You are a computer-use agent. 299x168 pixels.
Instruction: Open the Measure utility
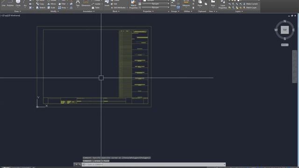click(x=186, y=3)
